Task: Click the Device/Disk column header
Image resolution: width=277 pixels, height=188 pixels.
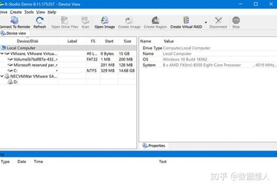Action: click(x=28, y=41)
